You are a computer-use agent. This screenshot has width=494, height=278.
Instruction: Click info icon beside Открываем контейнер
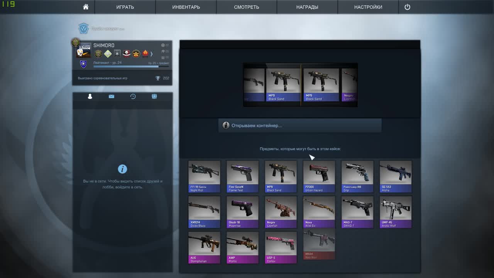(x=226, y=125)
